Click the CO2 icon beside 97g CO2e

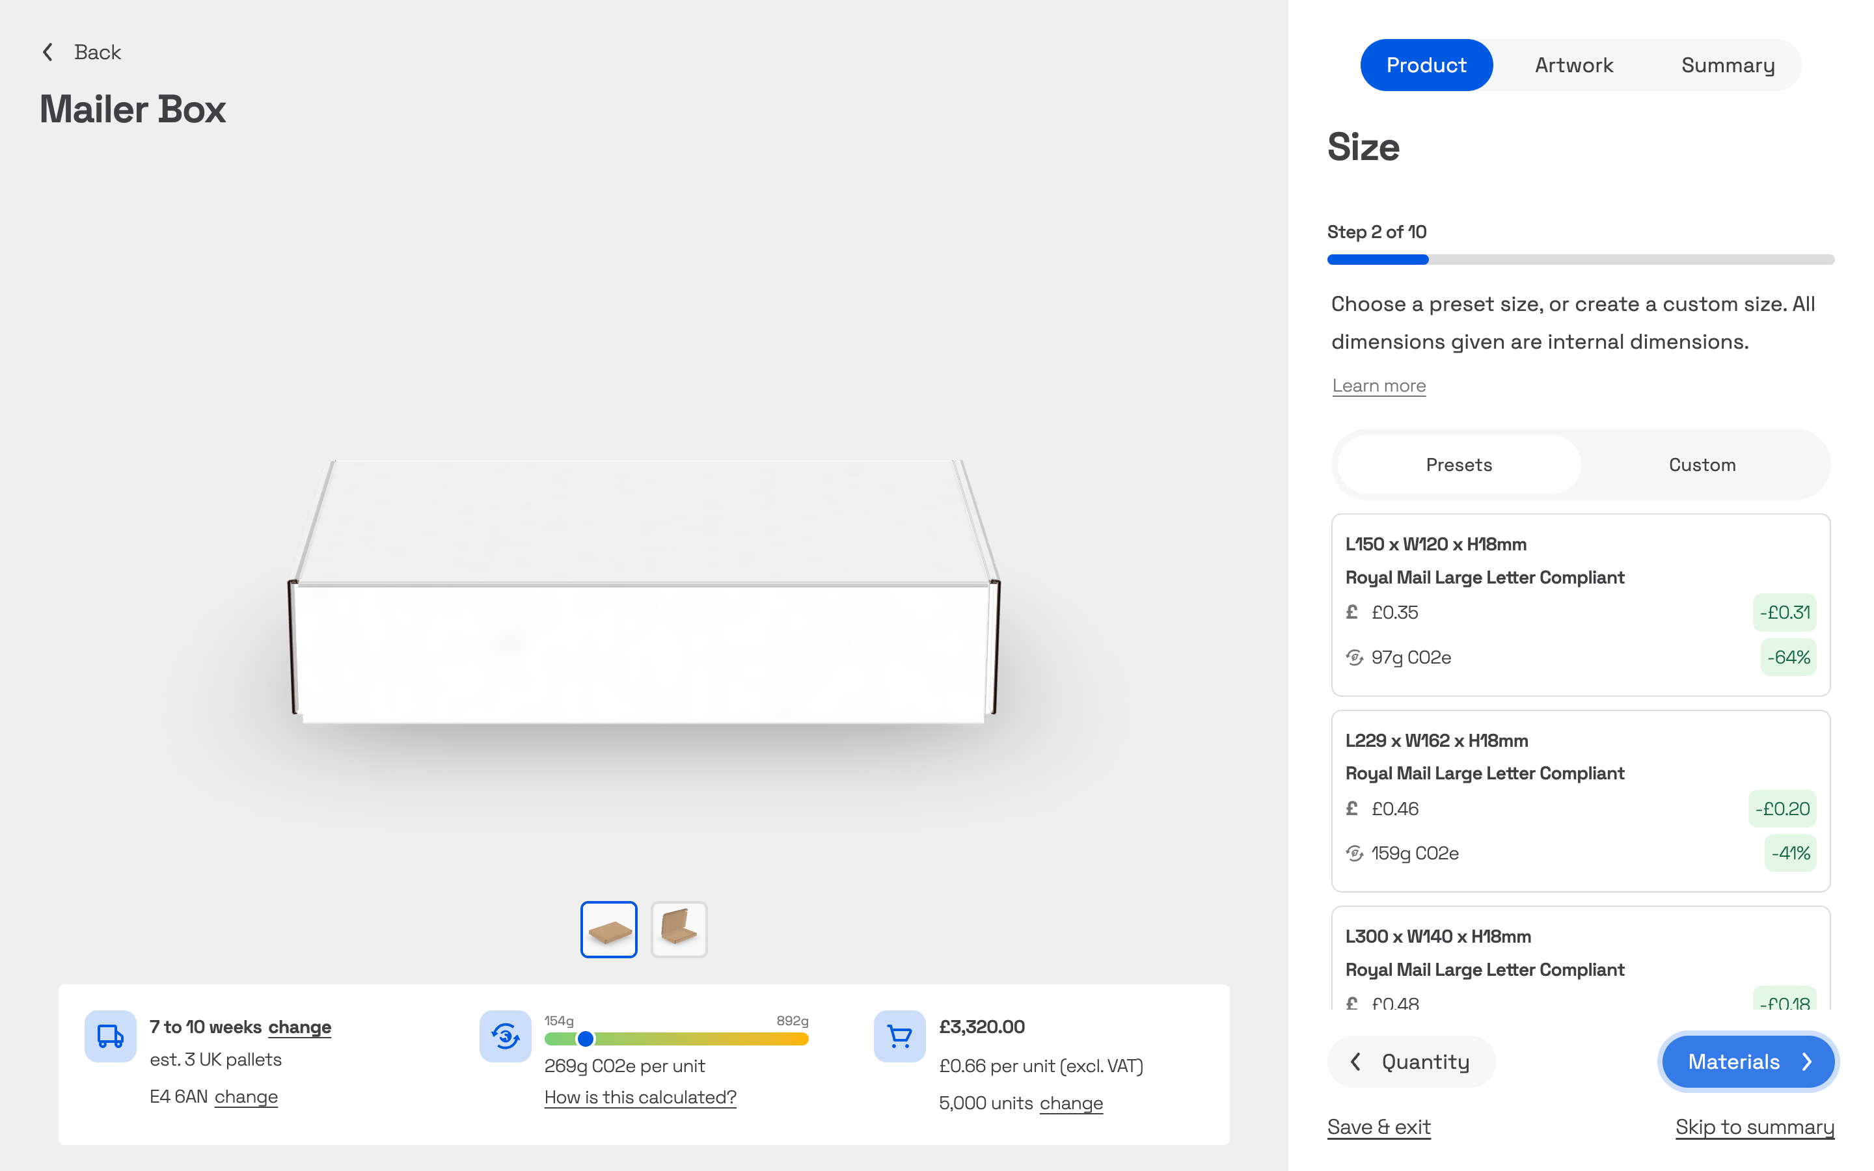pyautogui.click(x=1353, y=657)
